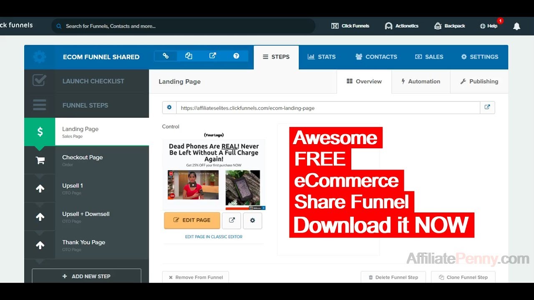The image size is (534, 300).
Task: Click the Upsell + Downsell arrow icon
Action: (x=40, y=217)
